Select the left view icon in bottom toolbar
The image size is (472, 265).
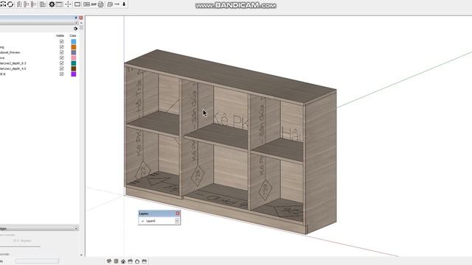pos(145,261)
